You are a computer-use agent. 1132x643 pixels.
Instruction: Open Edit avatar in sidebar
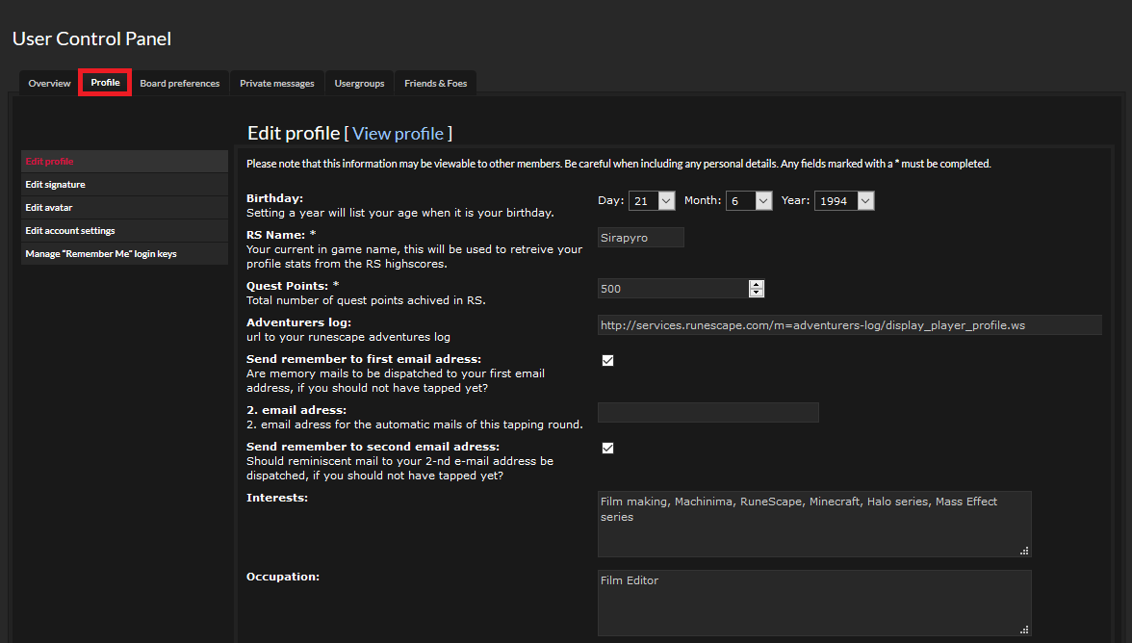click(124, 207)
